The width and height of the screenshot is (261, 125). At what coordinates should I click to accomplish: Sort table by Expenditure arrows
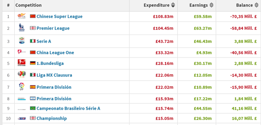click(x=173, y=5)
